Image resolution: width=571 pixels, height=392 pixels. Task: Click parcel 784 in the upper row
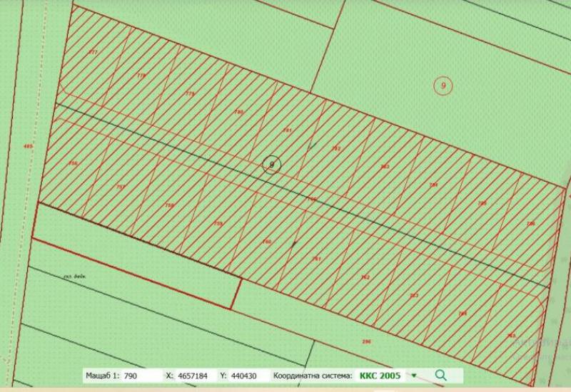pyautogui.click(x=433, y=185)
